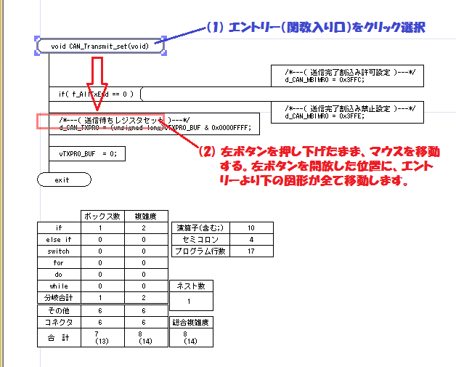Select the void CAN_Transmit_set(void) entry box
This screenshot has height=367, width=456.
click(x=101, y=46)
